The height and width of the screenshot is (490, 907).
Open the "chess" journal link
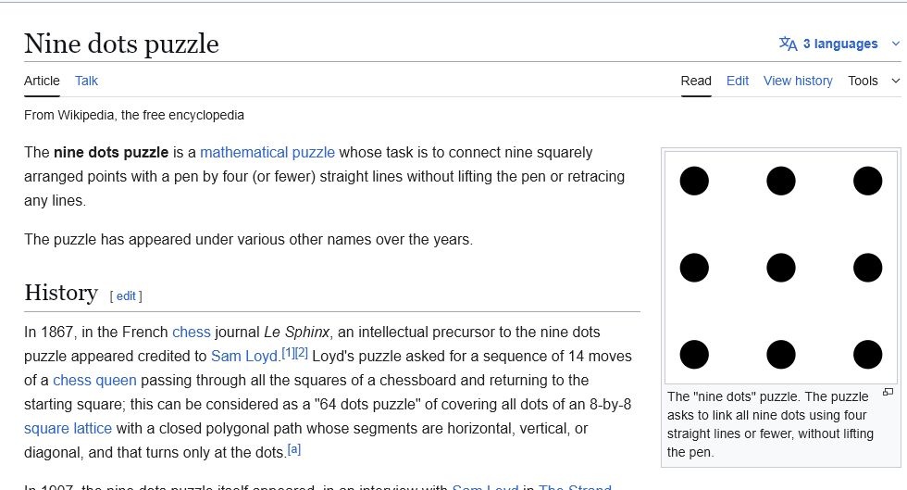click(192, 332)
